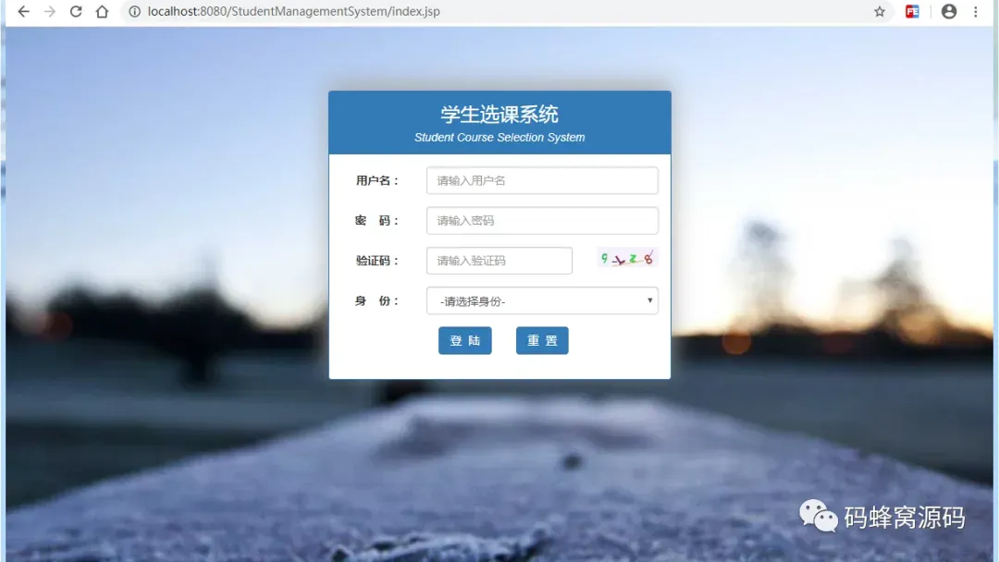Open the browser home page icon
The height and width of the screenshot is (562, 999).
click(x=102, y=11)
